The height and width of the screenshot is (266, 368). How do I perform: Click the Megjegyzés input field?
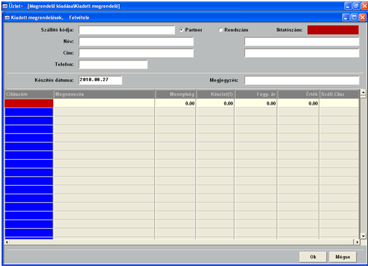pos(302,80)
